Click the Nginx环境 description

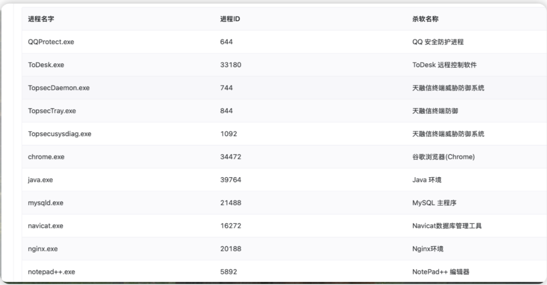pyautogui.click(x=427, y=249)
